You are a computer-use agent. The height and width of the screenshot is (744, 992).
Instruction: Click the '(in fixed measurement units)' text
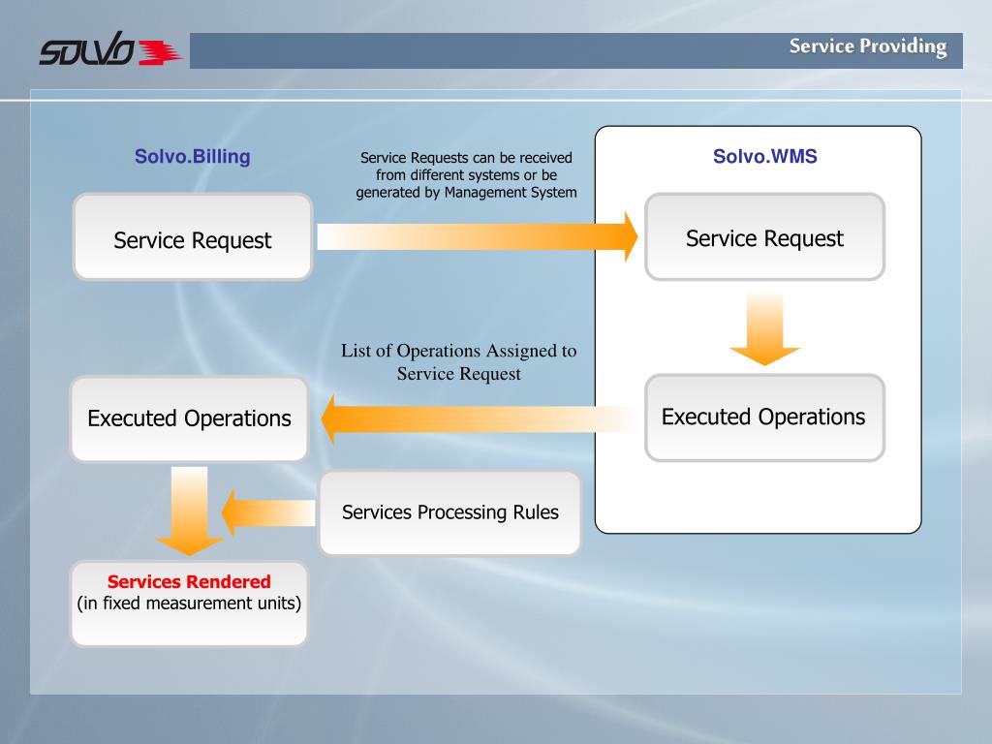coord(189,604)
